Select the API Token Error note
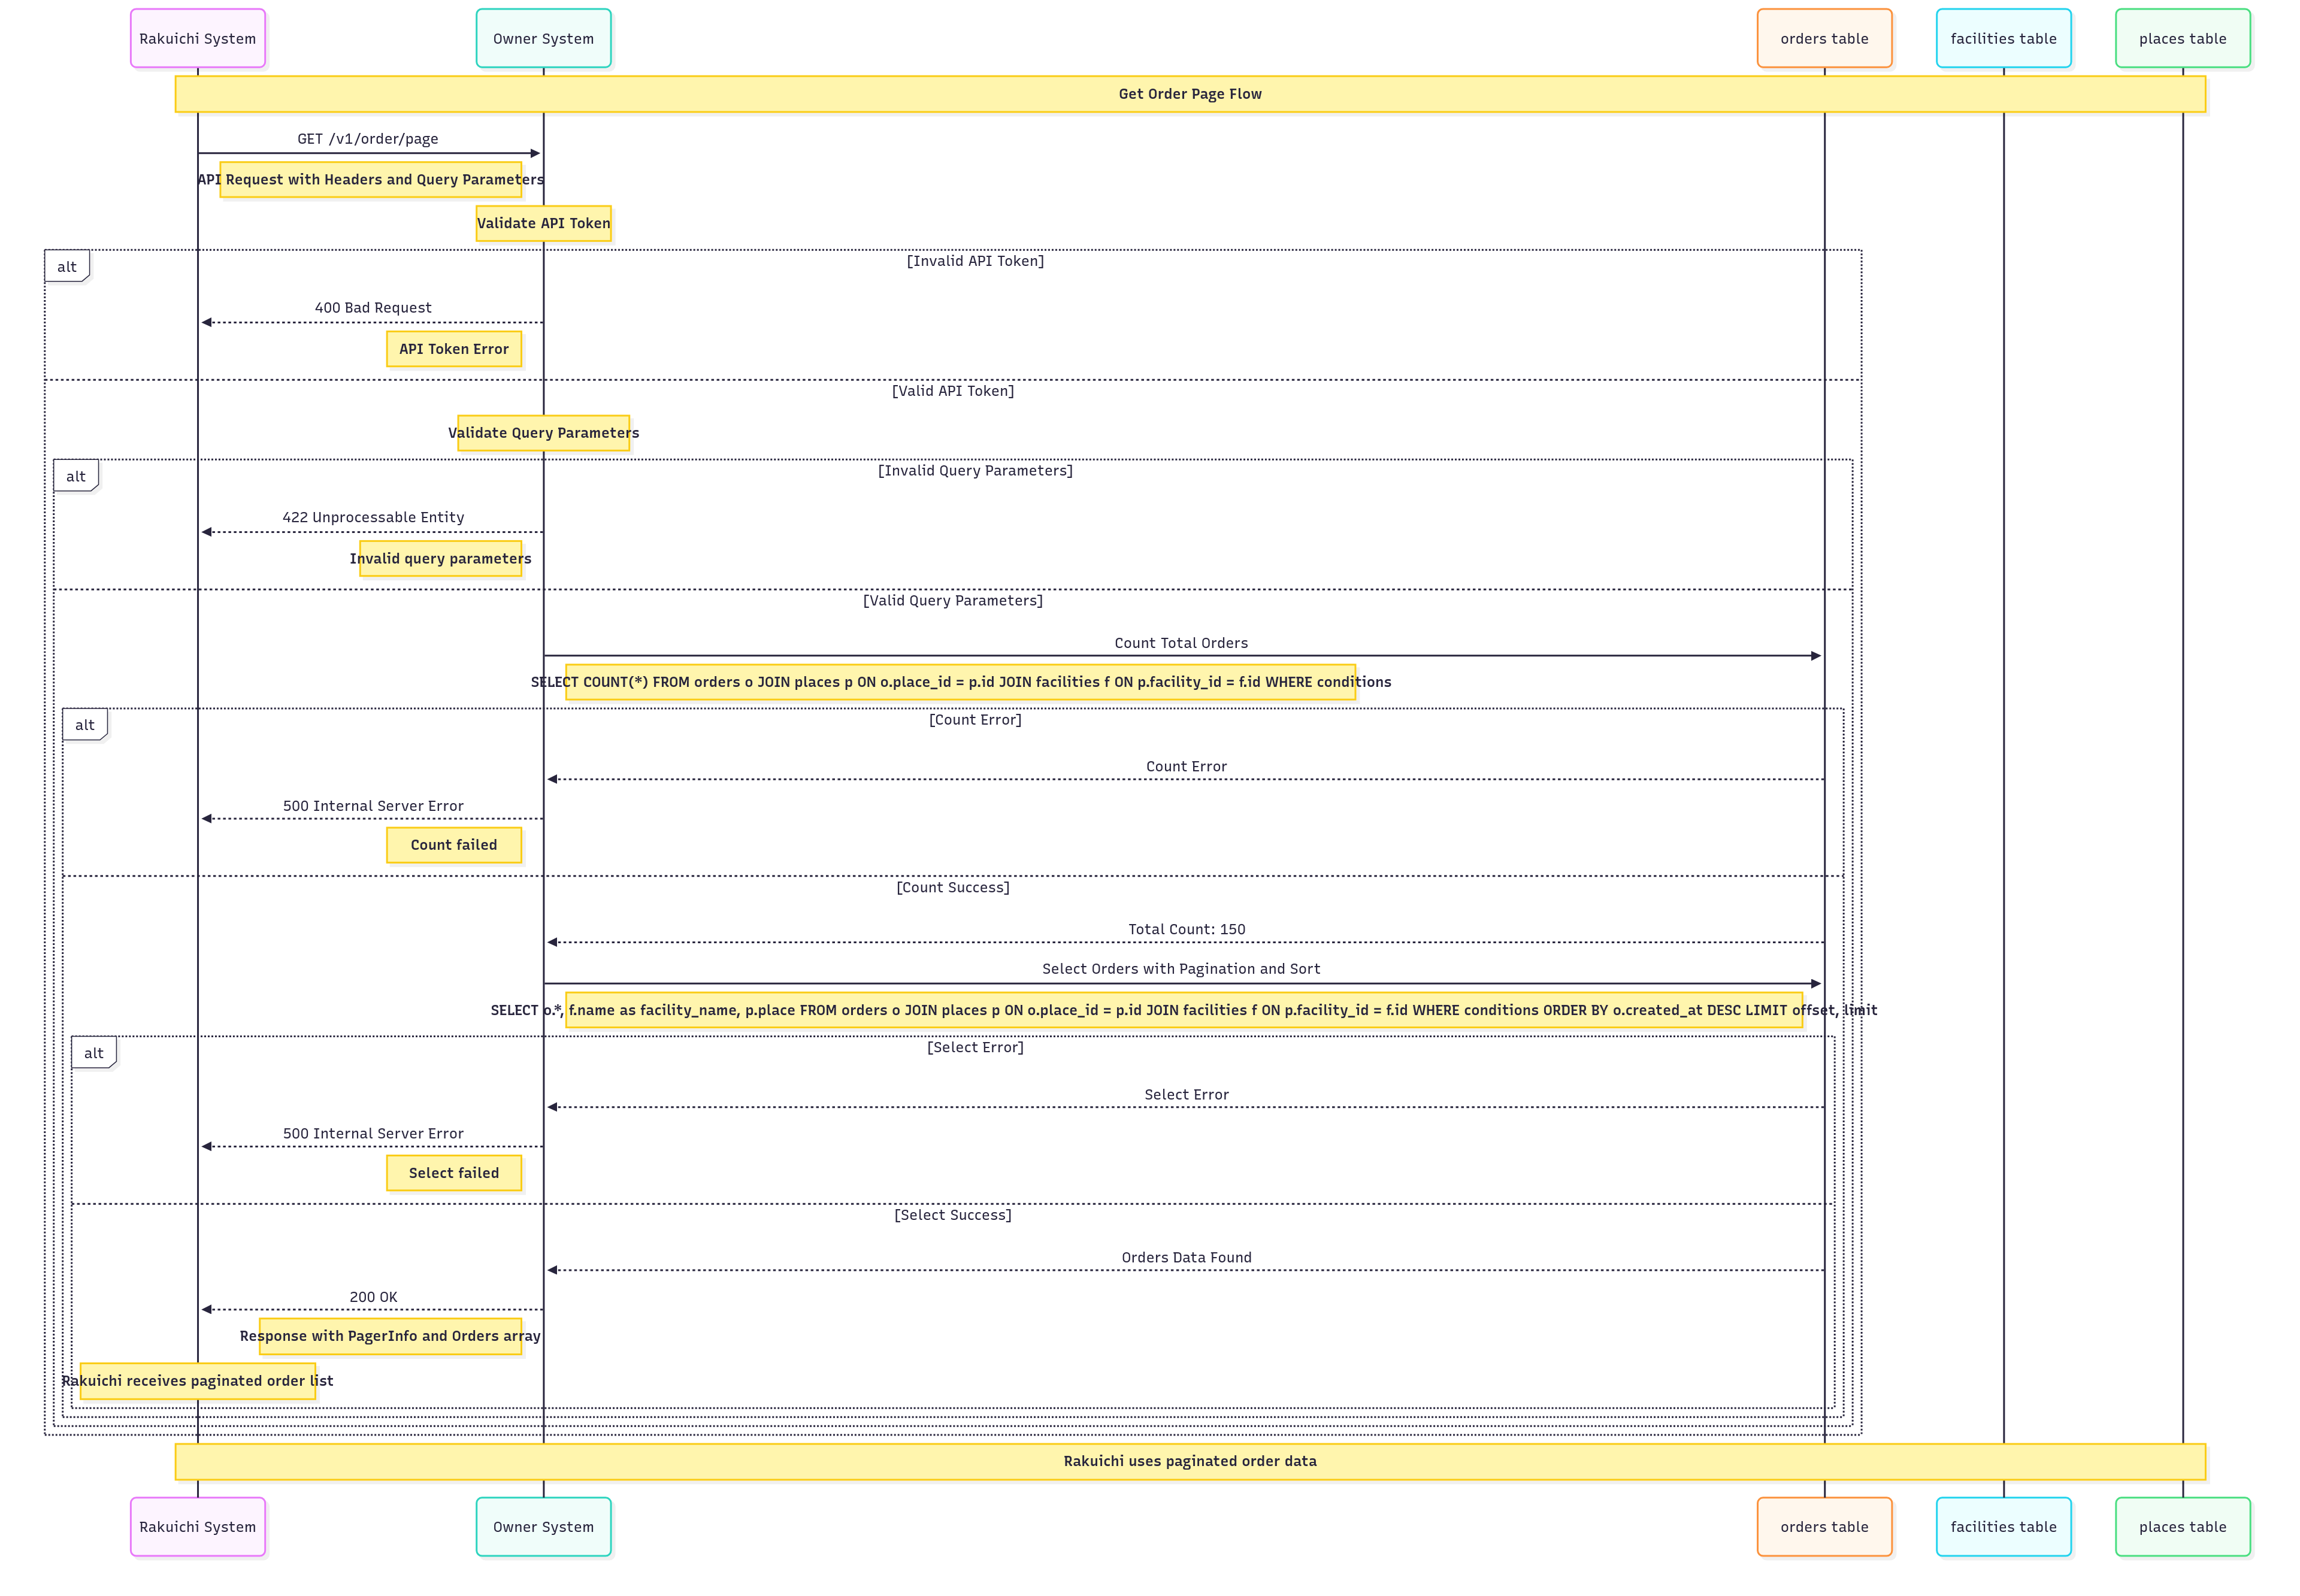Image resolution: width=2300 pixels, height=1596 pixels. 453,349
